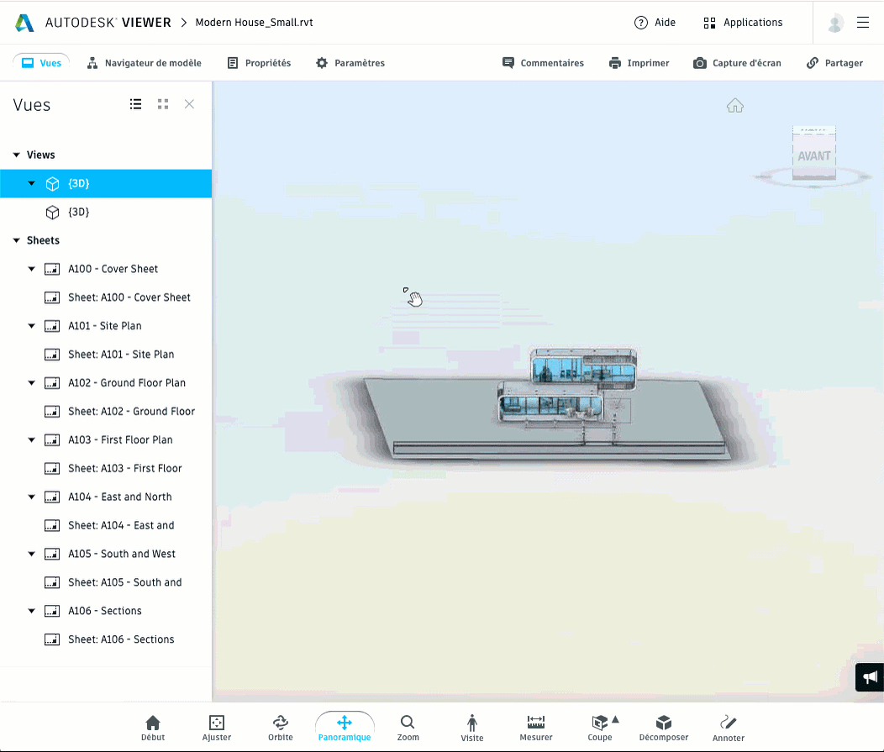Select the Coupe section tool
The image size is (884, 752).
point(599,728)
